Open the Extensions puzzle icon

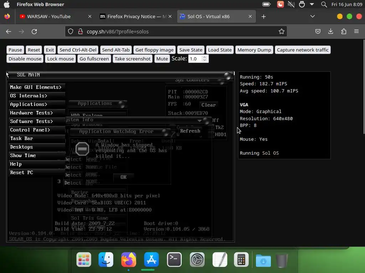[344, 31]
